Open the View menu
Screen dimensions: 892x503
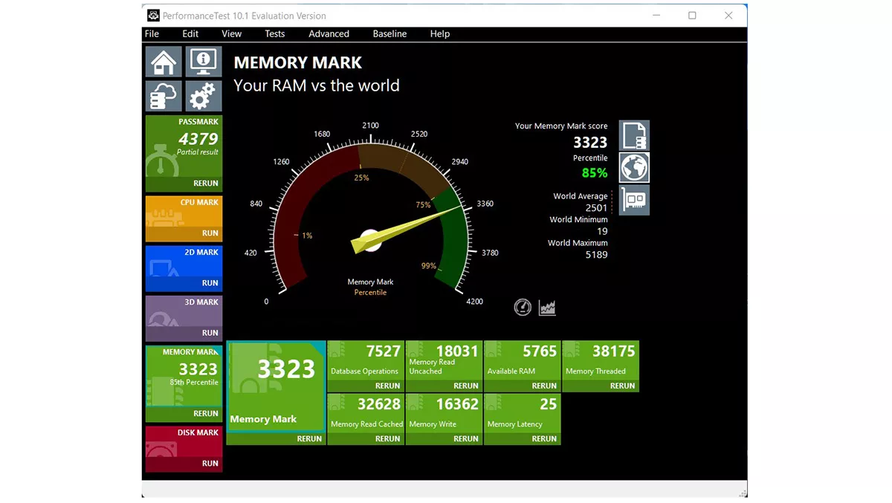tap(231, 33)
